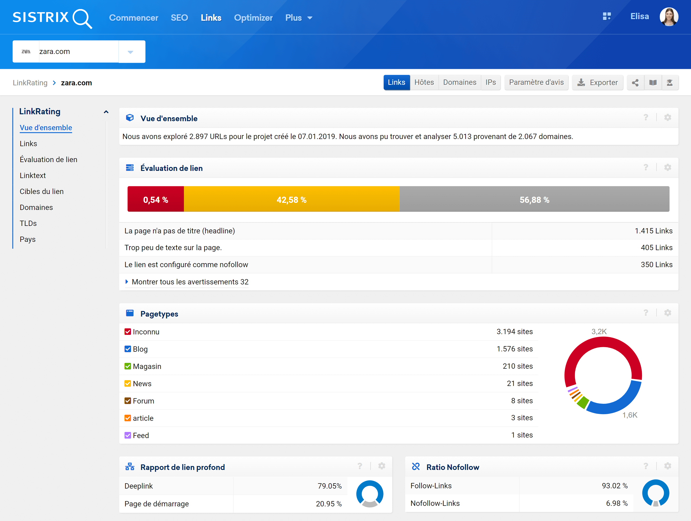Click the Évaluation de lien list icon
691x521 pixels.
(130, 168)
